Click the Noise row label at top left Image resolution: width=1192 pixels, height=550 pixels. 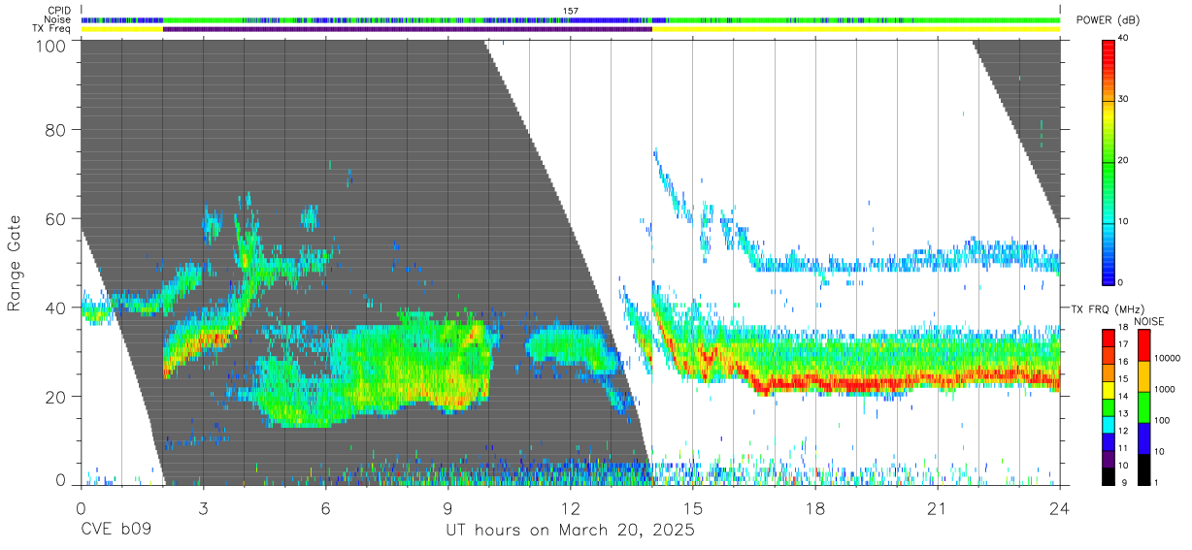pos(56,19)
